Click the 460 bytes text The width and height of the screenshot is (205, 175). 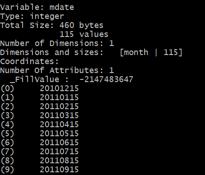pyautogui.click(x=82, y=25)
